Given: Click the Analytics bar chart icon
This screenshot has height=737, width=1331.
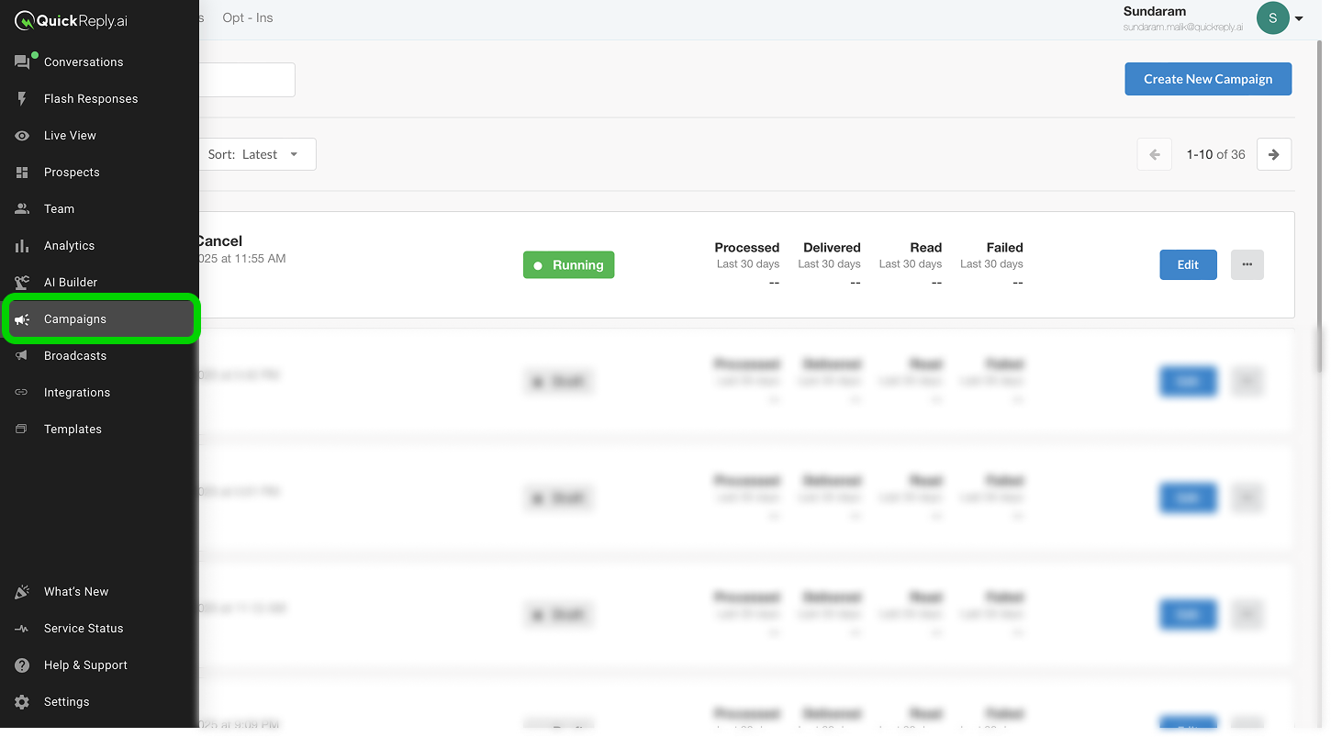Looking at the screenshot, I should click(x=22, y=246).
